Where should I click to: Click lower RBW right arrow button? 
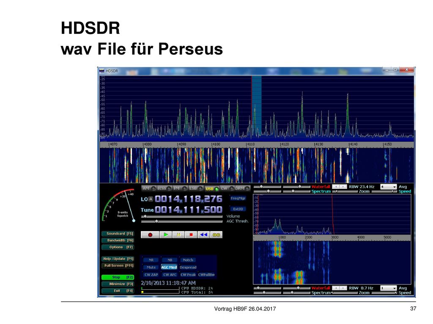[x=343, y=288]
